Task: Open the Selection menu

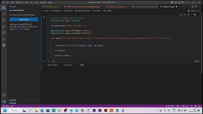Action: click(19, 2)
